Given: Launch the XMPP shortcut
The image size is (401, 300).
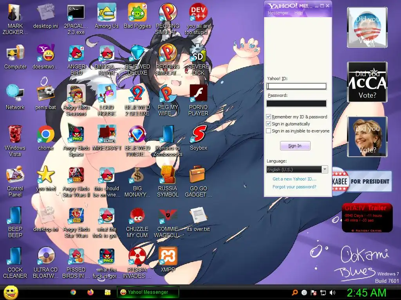Looking at the screenshot, I should [x=168, y=259].
